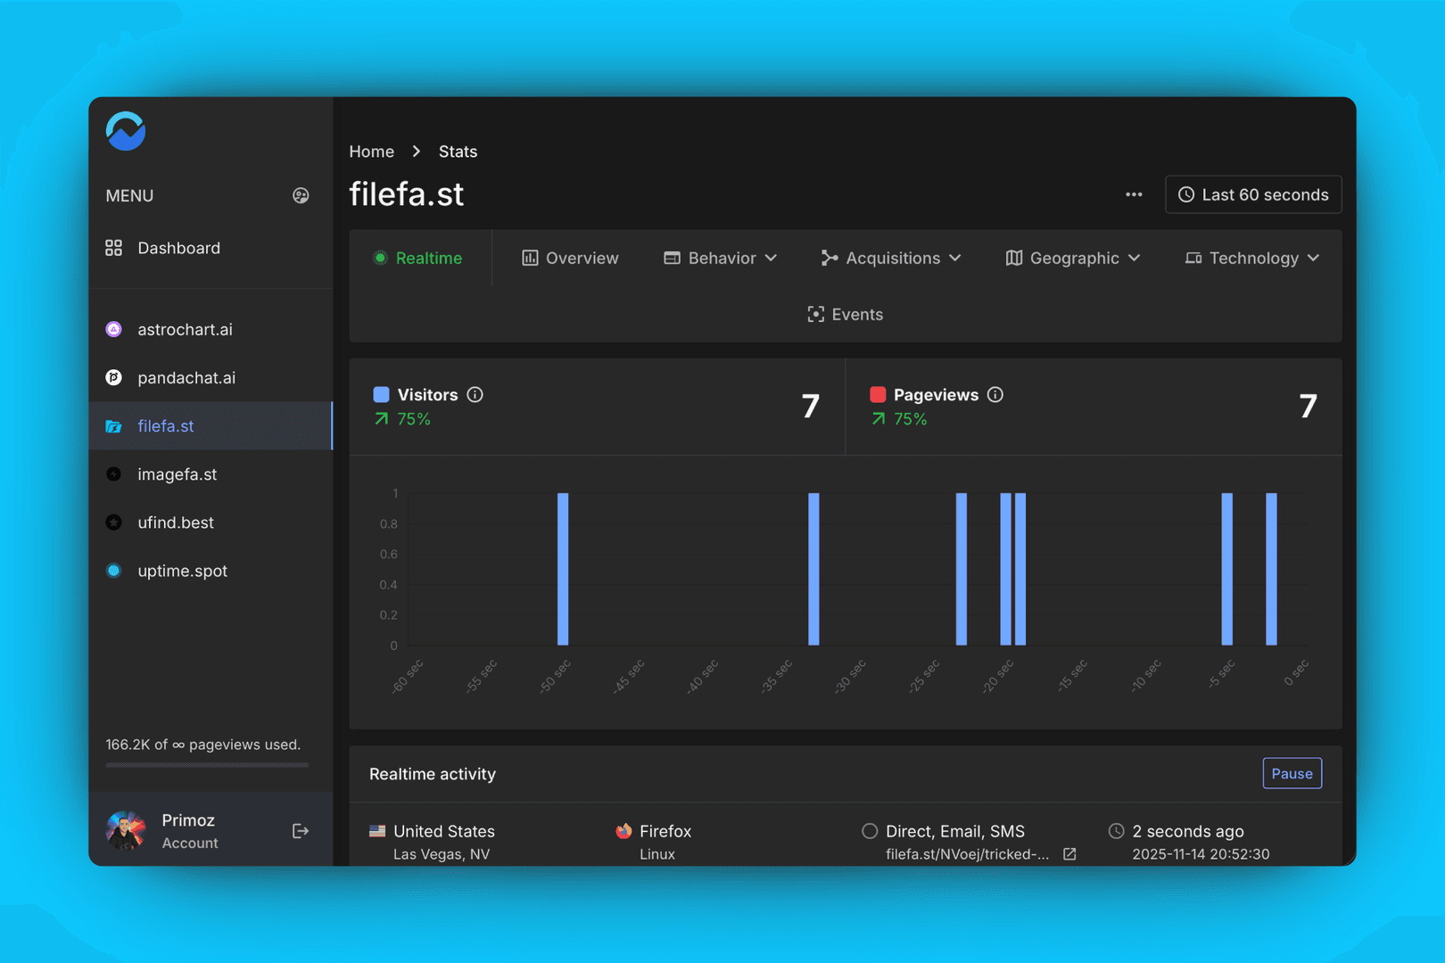Screen dimensions: 1445x963
Task: Open the astrochart.ai site icon
Action: [113, 329]
